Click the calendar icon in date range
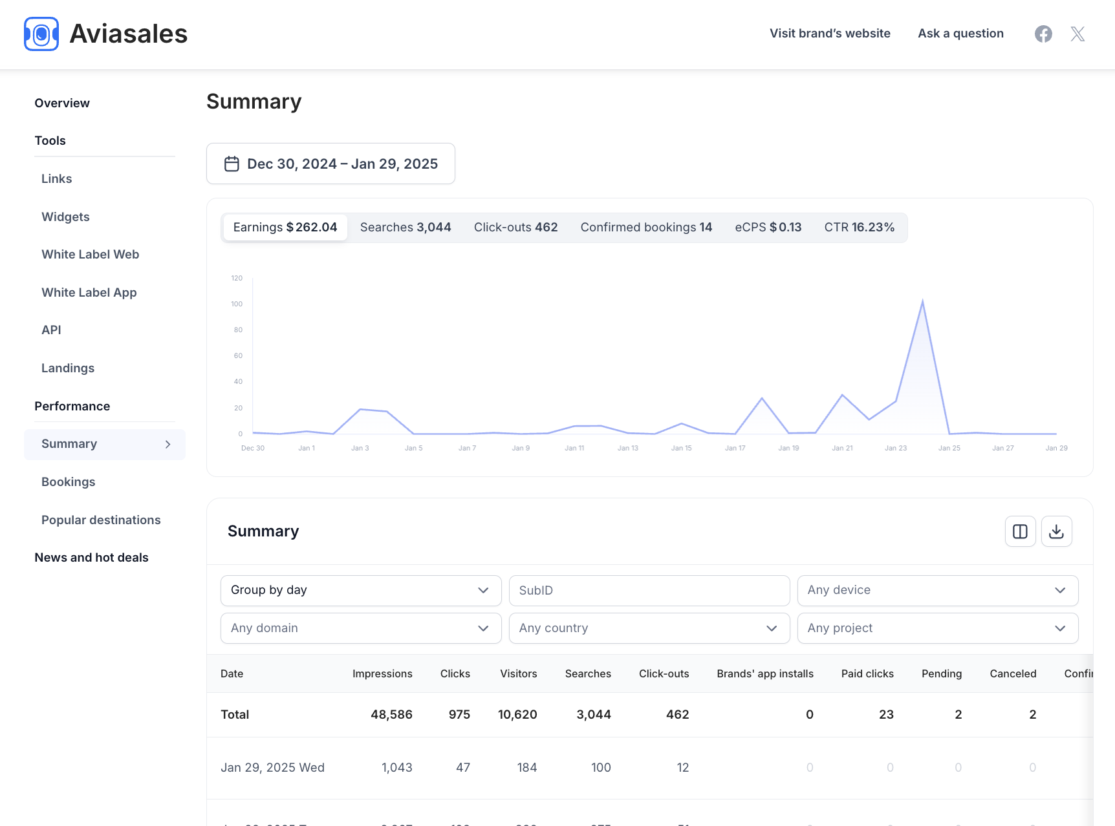Viewport: 1115px width, 826px height. pyautogui.click(x=232, y=164)
